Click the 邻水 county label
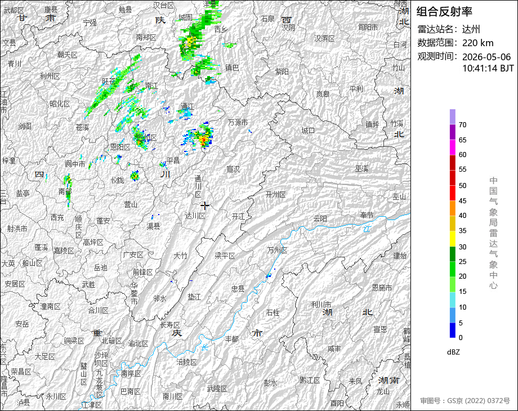 pos(159,298)
